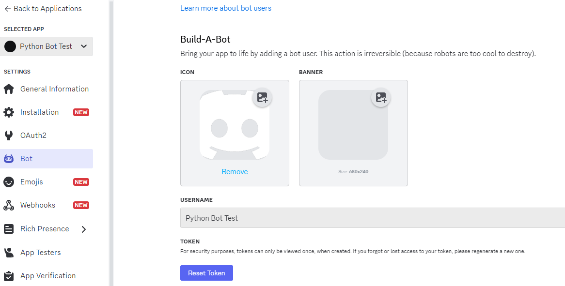
Task: Click the TOKEN section label
Action: click(190, 241)
